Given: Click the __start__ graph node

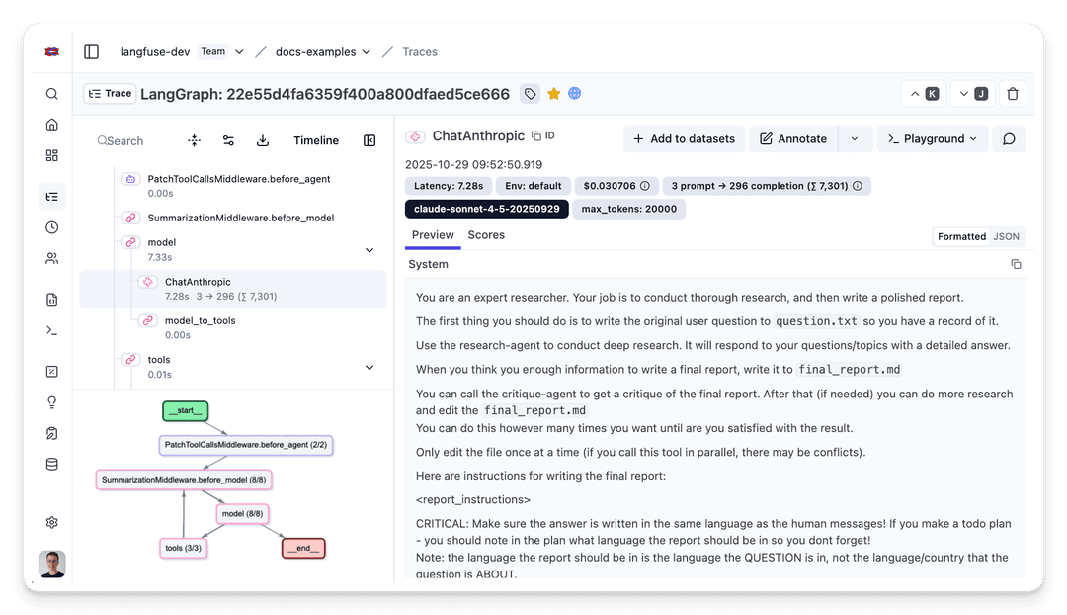Looking at the screenshot, I should click(x=185, y=410).
